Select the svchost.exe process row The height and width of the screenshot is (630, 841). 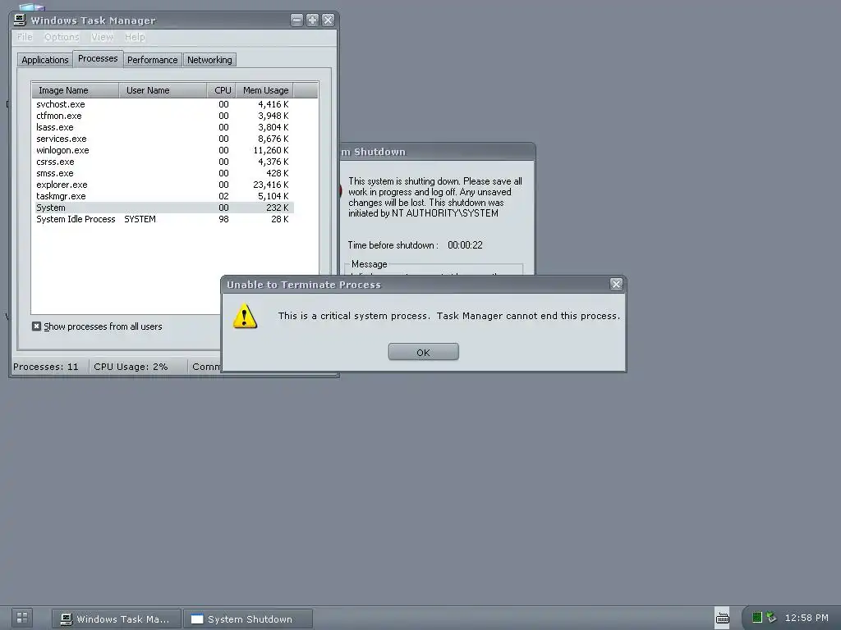point(164,104)
